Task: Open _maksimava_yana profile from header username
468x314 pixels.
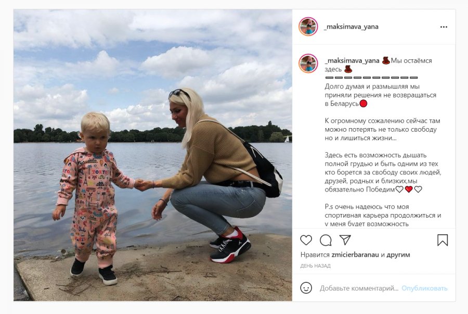Action: 352,27
